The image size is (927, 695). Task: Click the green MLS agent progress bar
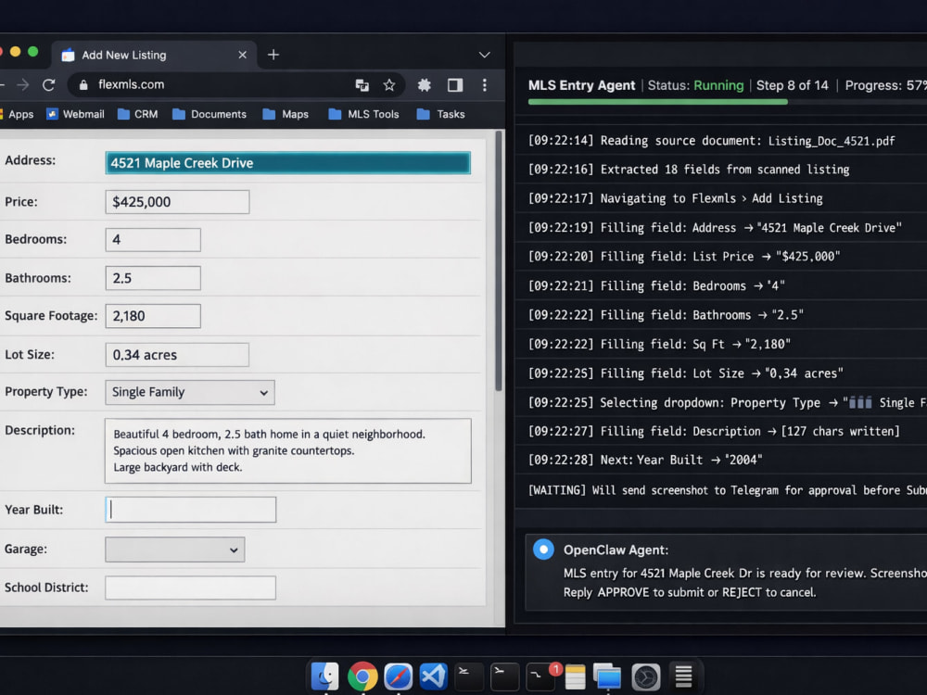[x=657, y=102]
